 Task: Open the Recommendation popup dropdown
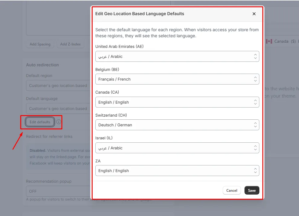(58, 191)
